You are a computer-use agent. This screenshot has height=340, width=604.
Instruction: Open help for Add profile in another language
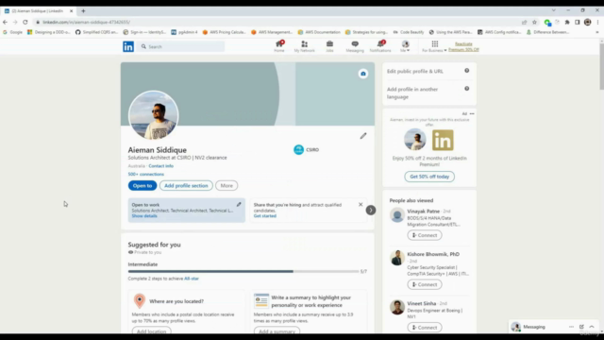pos(467,89)
